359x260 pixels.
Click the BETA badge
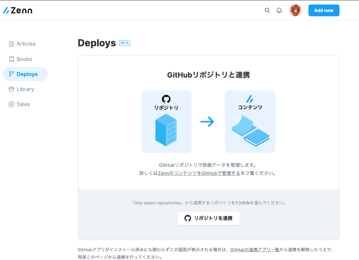coord(124,43)
